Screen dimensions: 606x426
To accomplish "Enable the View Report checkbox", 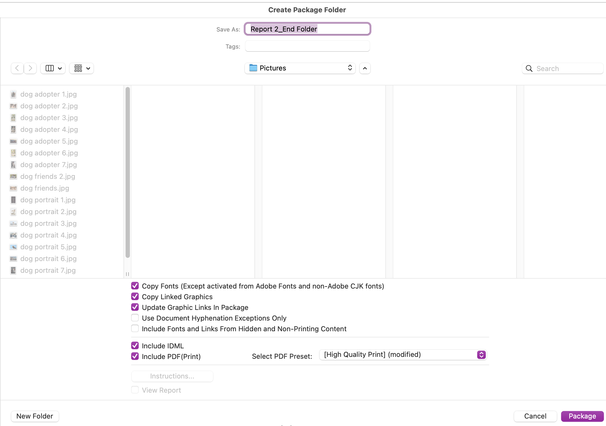I will [x=135, y=390].
